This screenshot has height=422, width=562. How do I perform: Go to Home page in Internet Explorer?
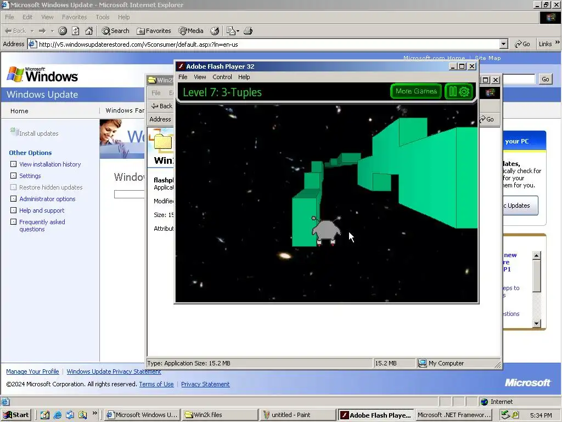point(89,31)
